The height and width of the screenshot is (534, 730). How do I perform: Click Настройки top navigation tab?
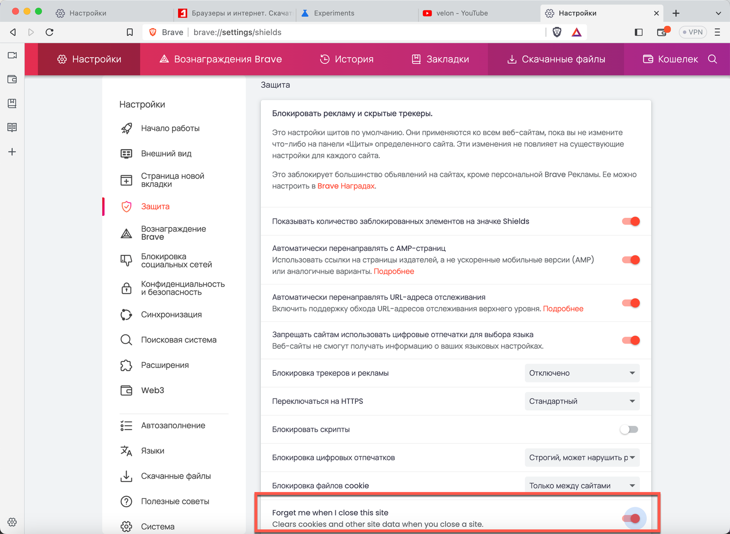point(89,59)
